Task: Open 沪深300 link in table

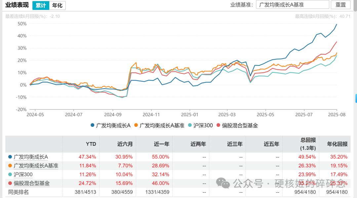Action: tap(23, 175)
